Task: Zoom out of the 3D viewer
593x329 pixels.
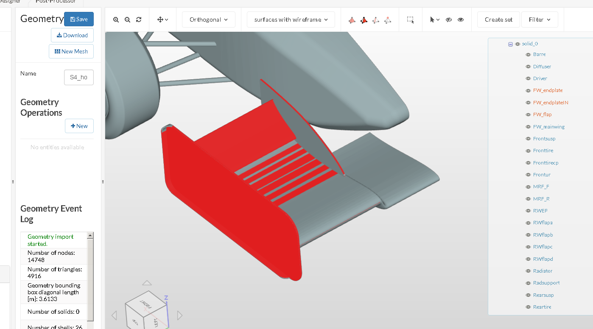Action: pyautogui.click(x=127, y=20)
